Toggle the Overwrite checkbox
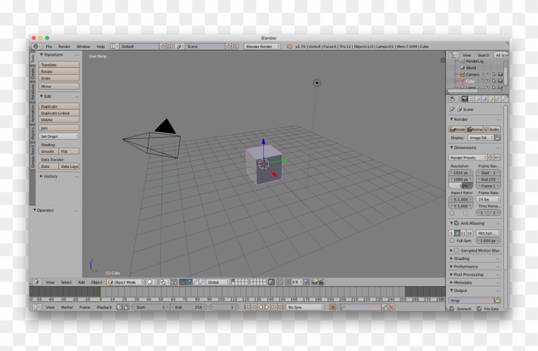 (452, 309)
